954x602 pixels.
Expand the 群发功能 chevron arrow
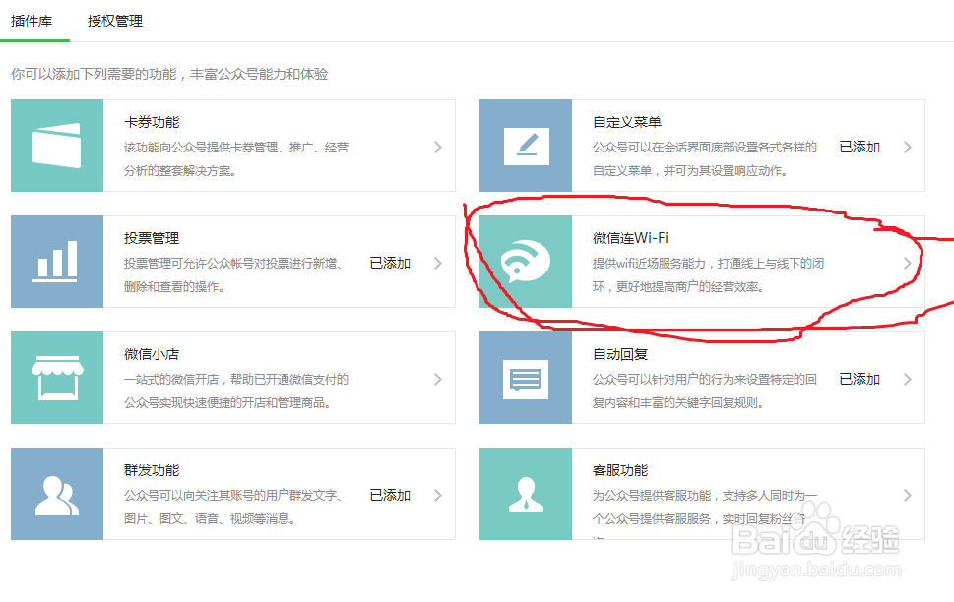point(438,495)
